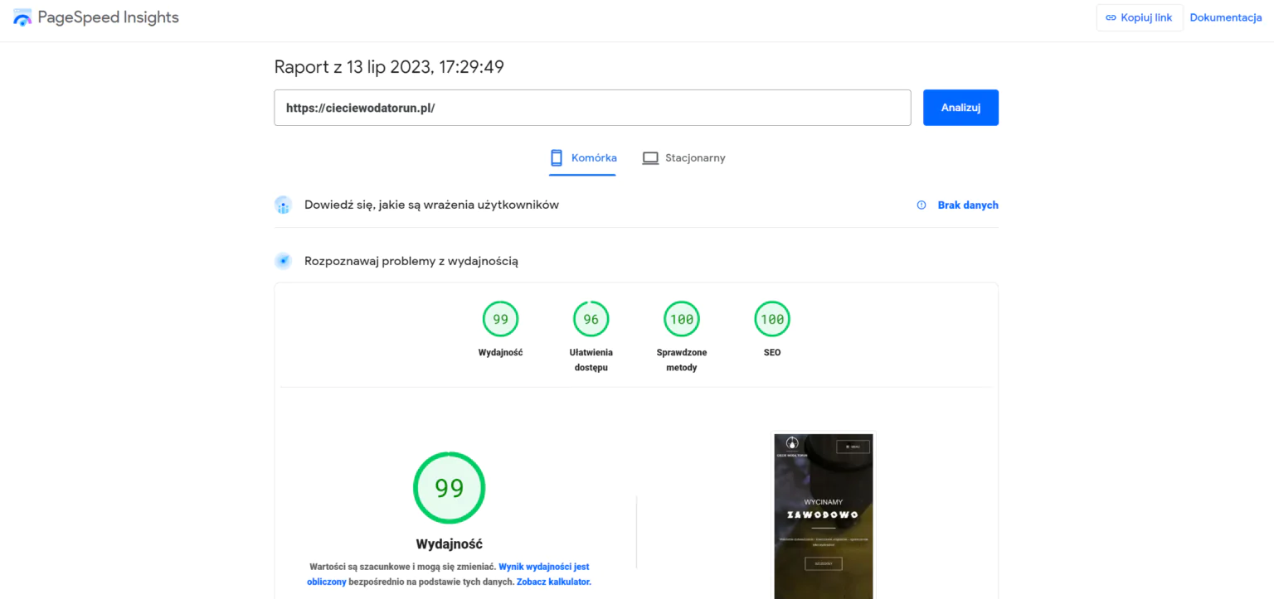Click the desktop monitor icon for Stacjonarny
1274x599 pixels.
(650, 158)
